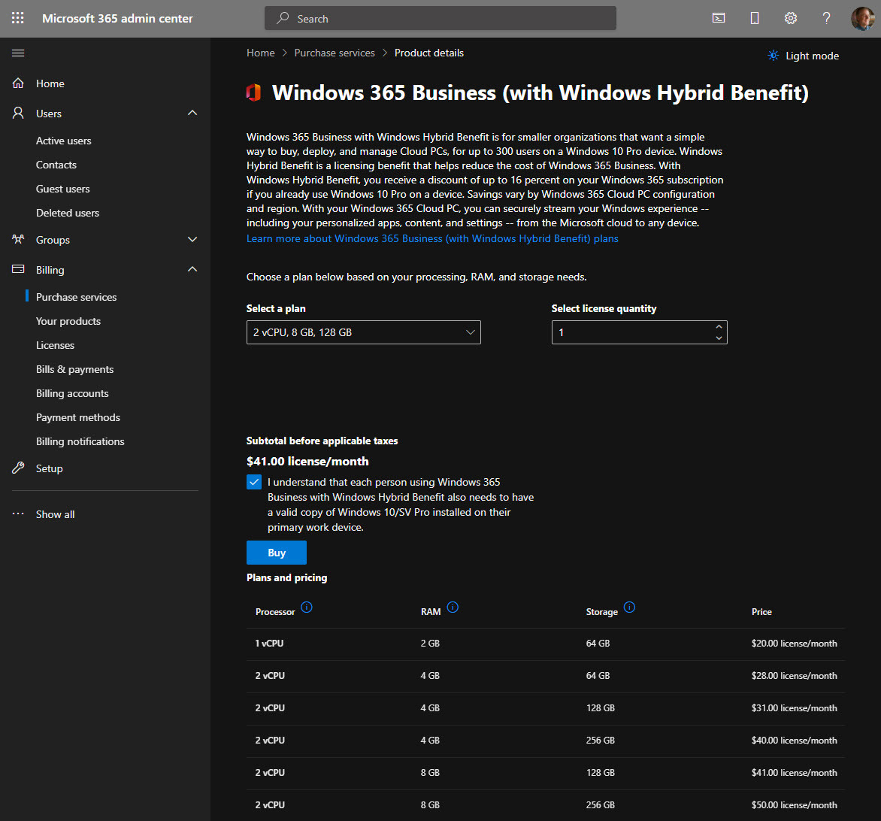Open Cloud Shell terminal icon in header

[x=719, y=18]
